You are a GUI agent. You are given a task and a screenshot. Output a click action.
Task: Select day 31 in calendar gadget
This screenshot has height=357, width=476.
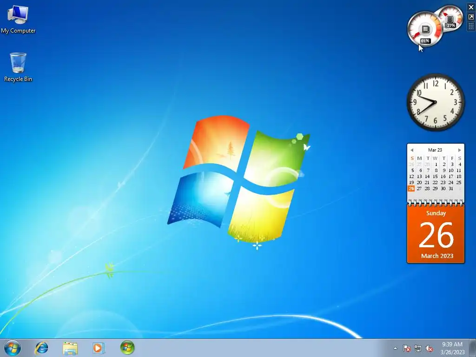(x=451, y=189)
